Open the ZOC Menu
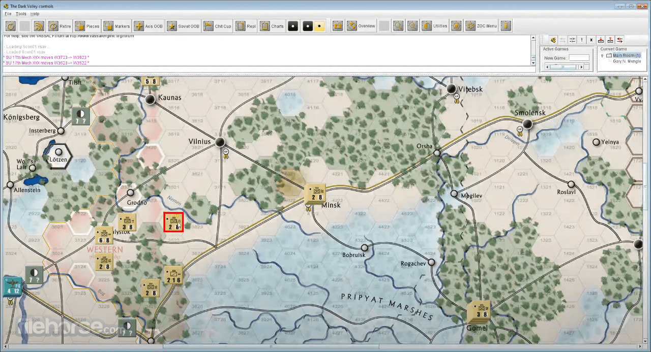Screen dimensions: 651x352 pos(481,26)
